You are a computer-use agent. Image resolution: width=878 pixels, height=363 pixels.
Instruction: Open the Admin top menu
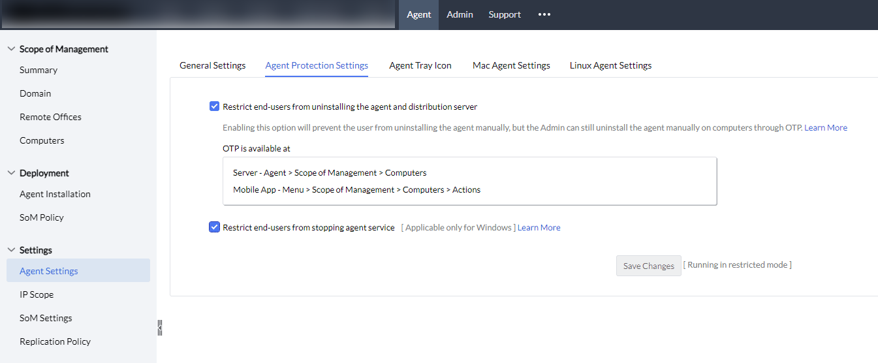click(460, 14)
